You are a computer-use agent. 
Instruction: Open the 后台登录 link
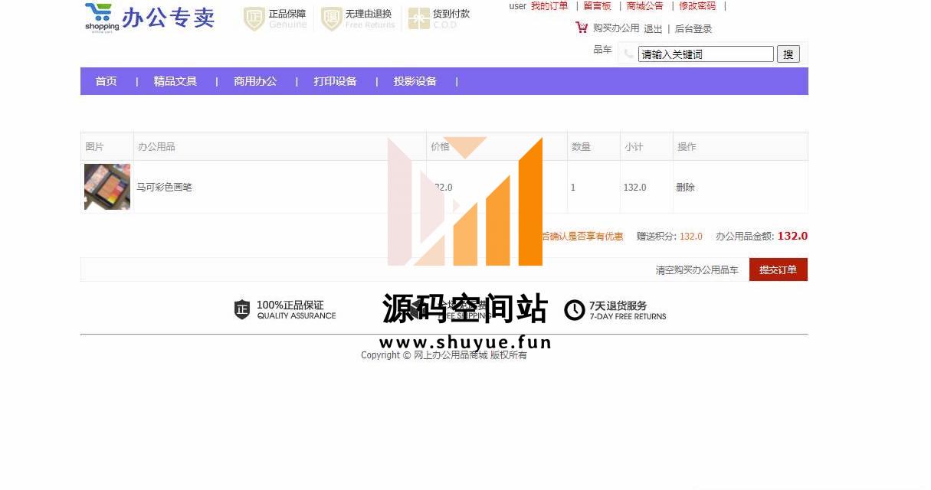click(693, 29)
